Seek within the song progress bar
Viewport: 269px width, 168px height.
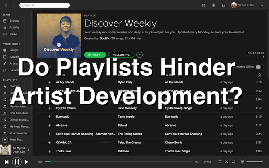click(118, 162)
